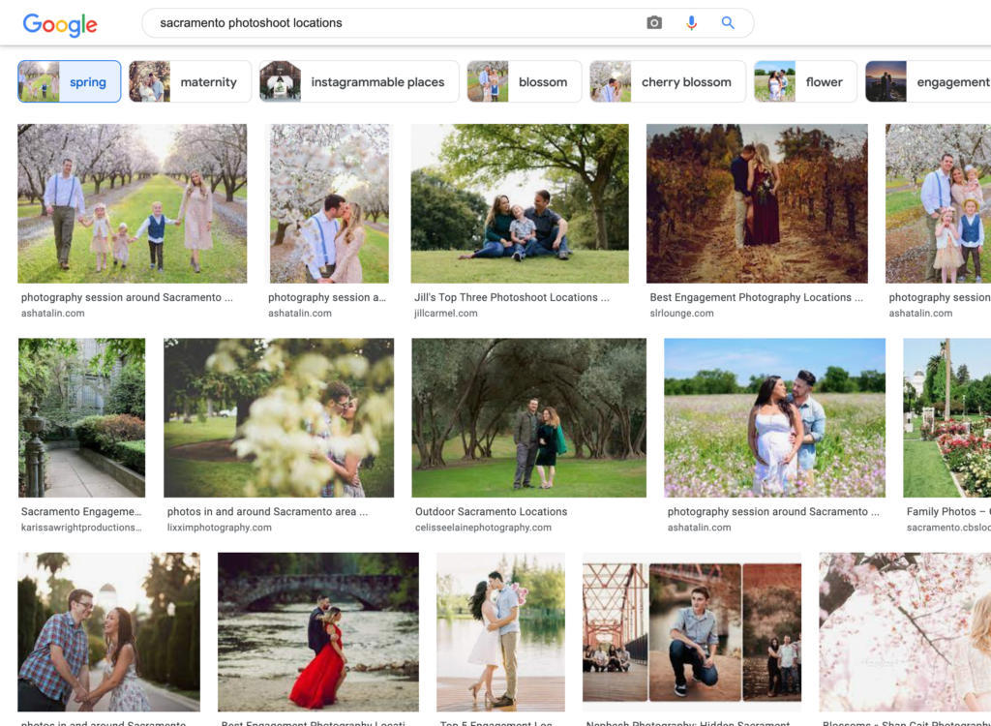The image size is (991, 726).
Task: Start voice search with microphone icon
Action: [691, 23]
